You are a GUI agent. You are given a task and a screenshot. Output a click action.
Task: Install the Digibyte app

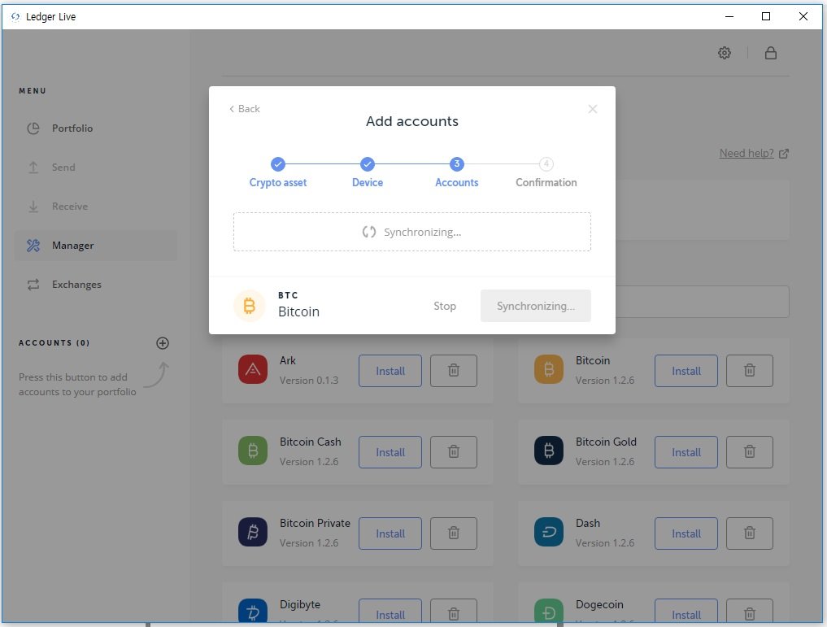(x=390, y=612)
